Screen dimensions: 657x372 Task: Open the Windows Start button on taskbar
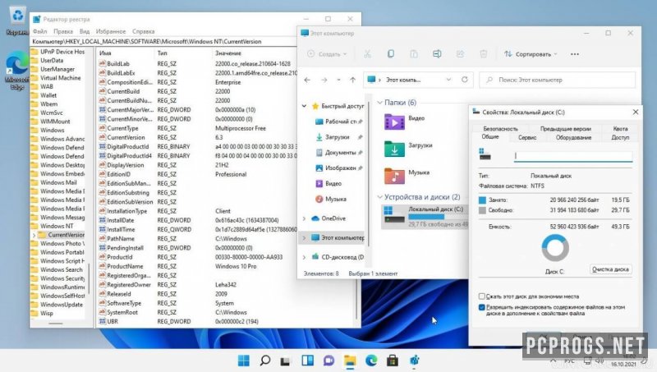pyautogui.click(x=243, y=361)
